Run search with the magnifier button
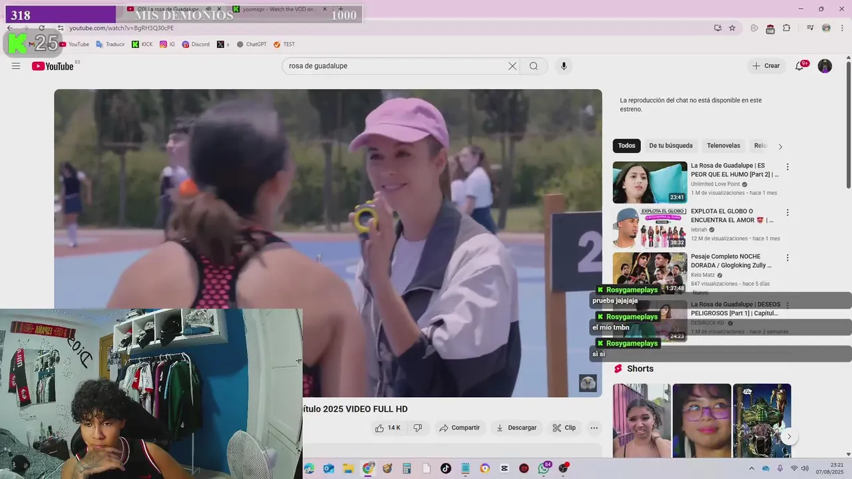Image resolution: width=852 pixels, height=479 pixels. click(534, 66)
